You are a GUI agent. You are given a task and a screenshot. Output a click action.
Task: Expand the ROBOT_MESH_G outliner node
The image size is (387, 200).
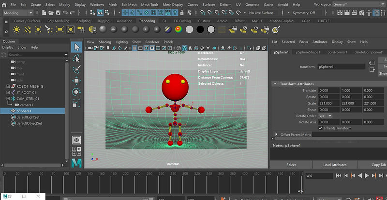(x=8, y=86)
